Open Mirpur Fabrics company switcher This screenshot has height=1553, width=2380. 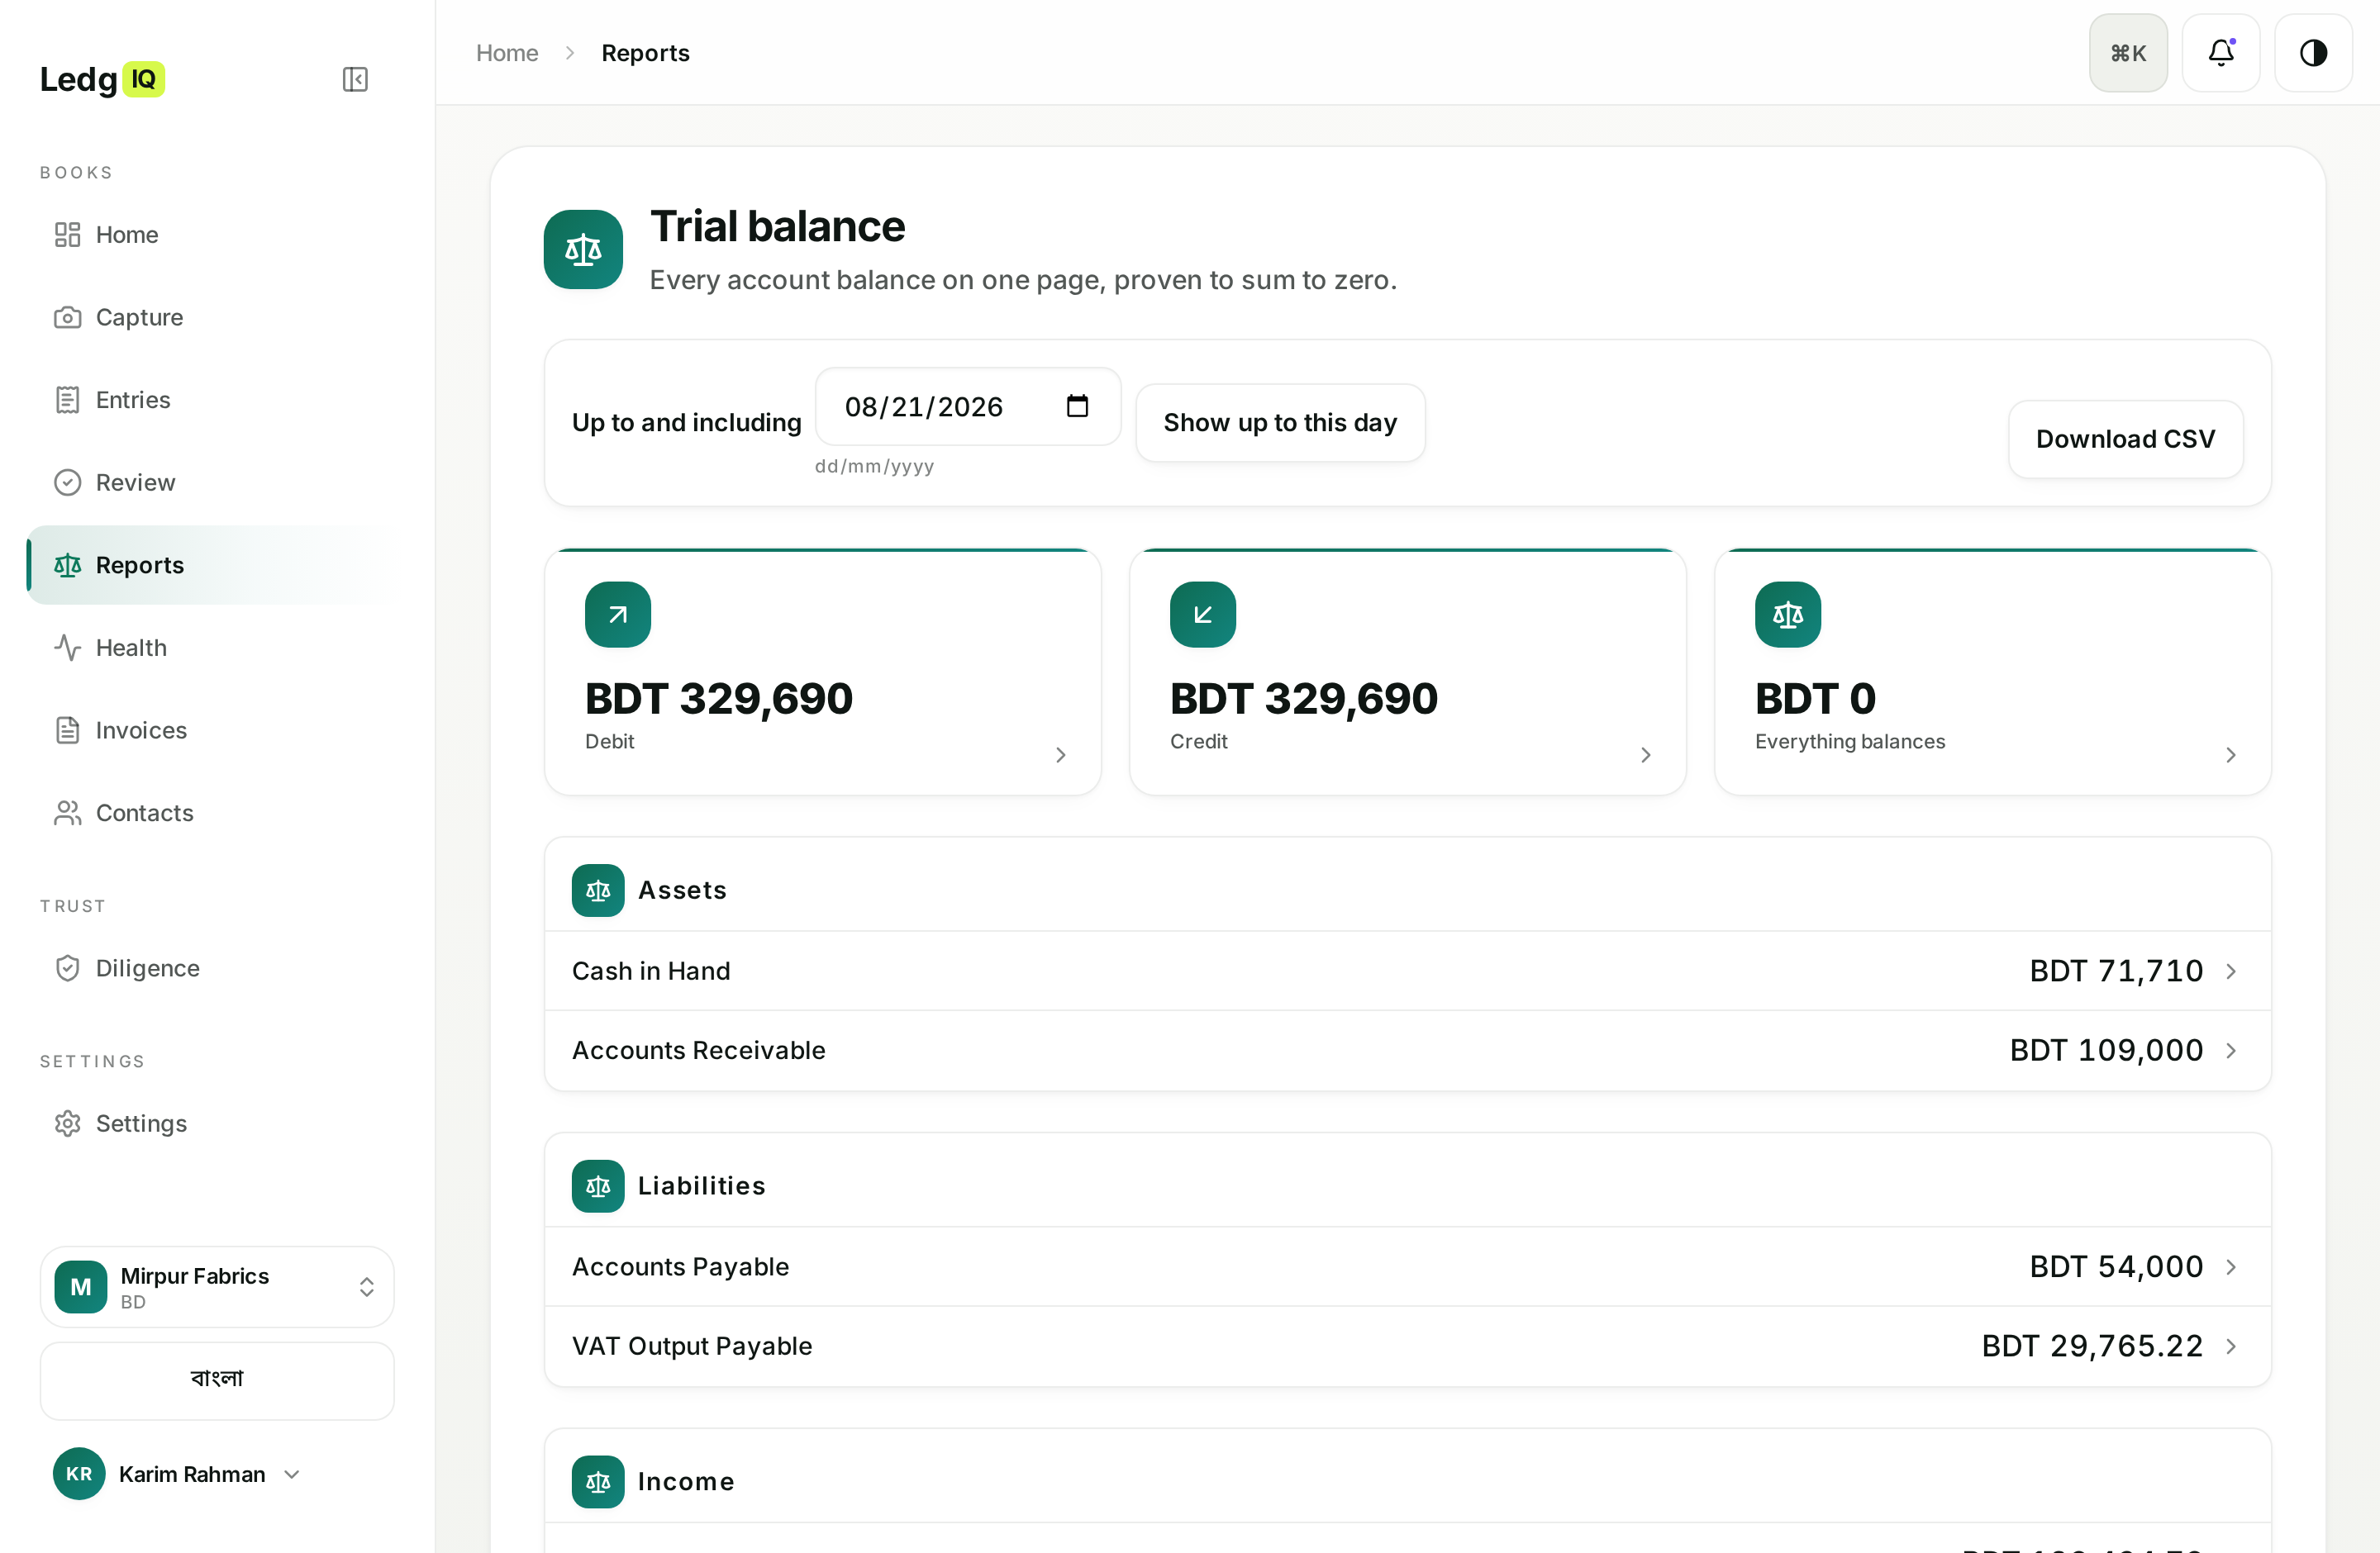coord(217,1287)
